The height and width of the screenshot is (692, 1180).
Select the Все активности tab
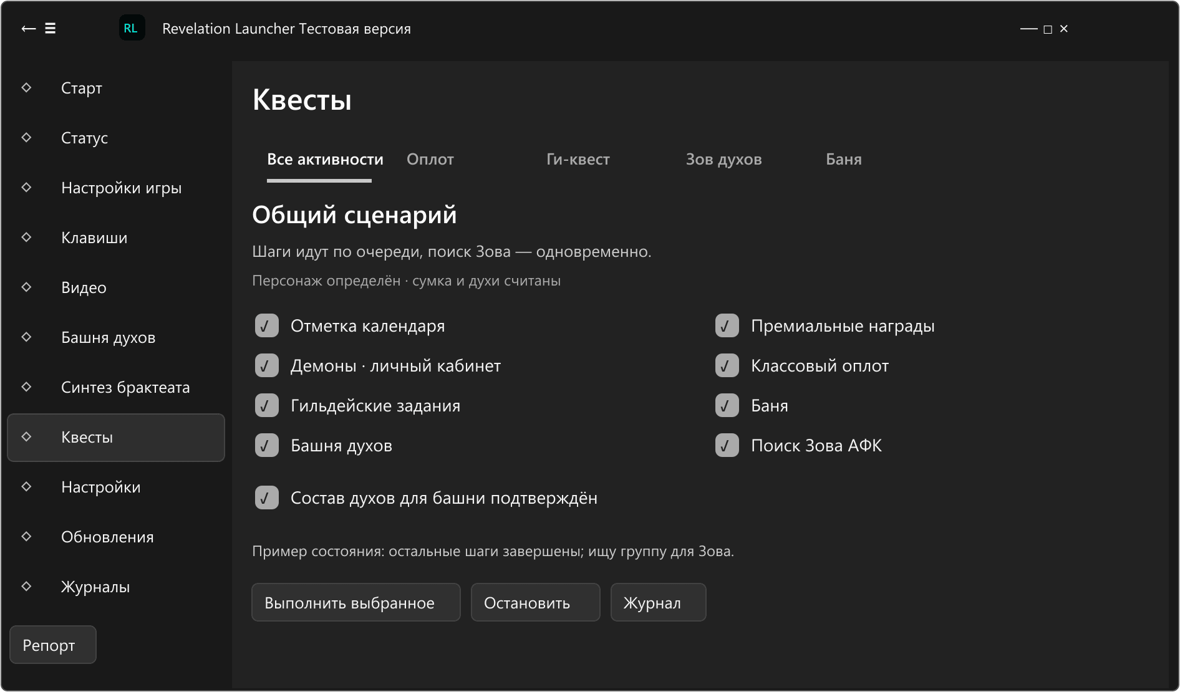coord(325,160)
